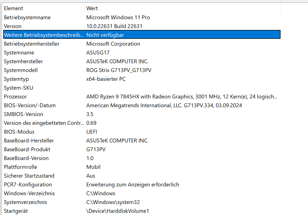The width and height of the screenshot is (308, 215).
Task: Select the Startgerät HarddiskVolume1 row
Action: (x=16, y=211)
